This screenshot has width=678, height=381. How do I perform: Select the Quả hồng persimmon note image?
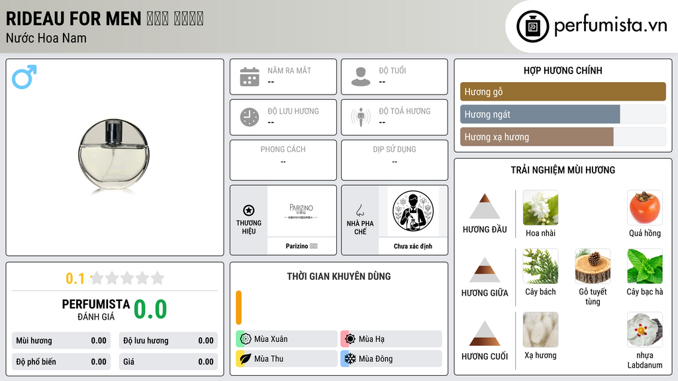645,208
